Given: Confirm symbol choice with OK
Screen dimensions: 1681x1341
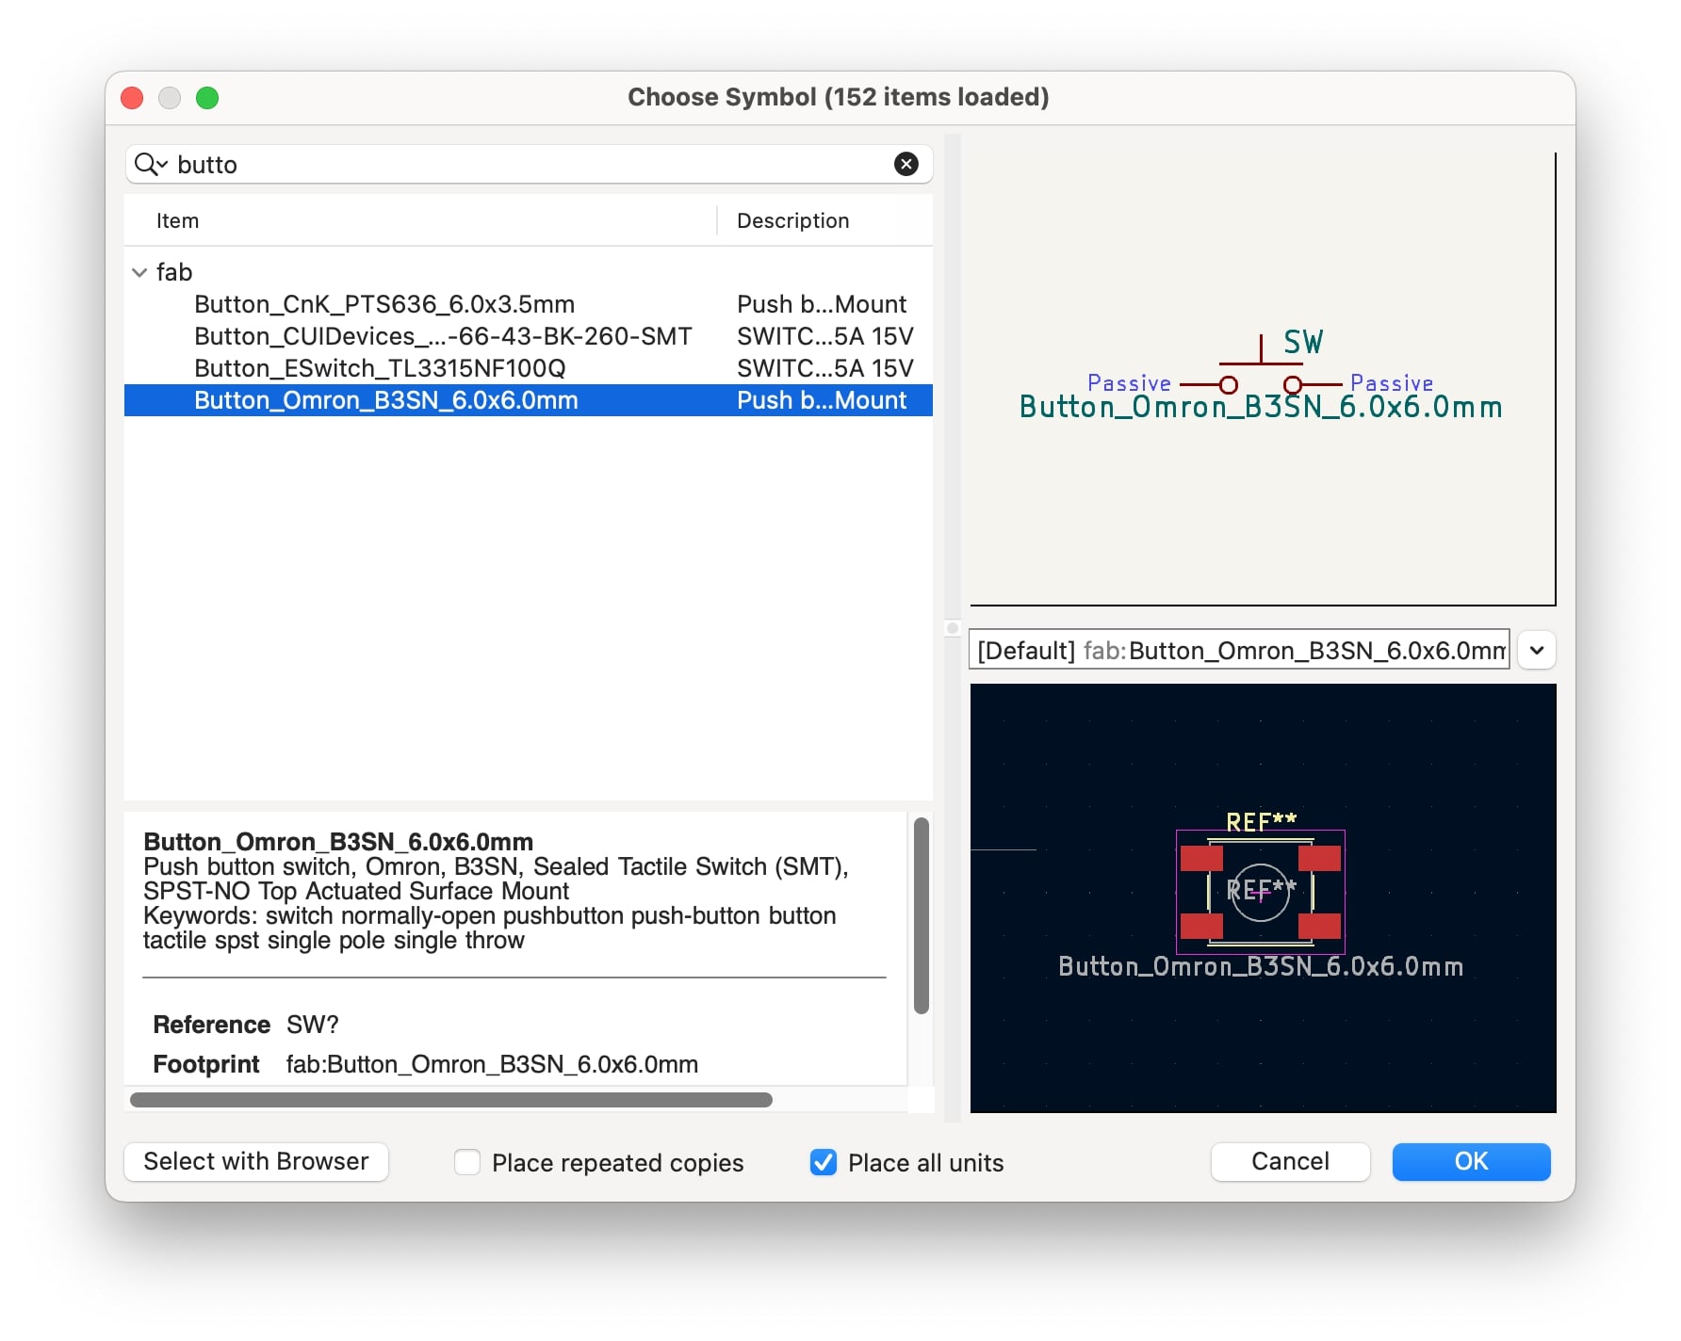Looking at the screenshot, I should [x=1471, y=1161].
